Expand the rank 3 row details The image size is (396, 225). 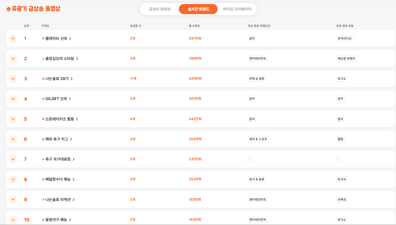13,79
